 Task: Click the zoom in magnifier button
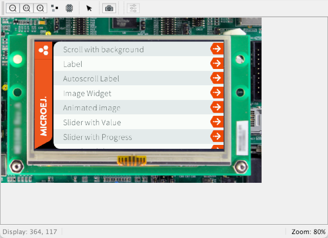coord(40,8)
